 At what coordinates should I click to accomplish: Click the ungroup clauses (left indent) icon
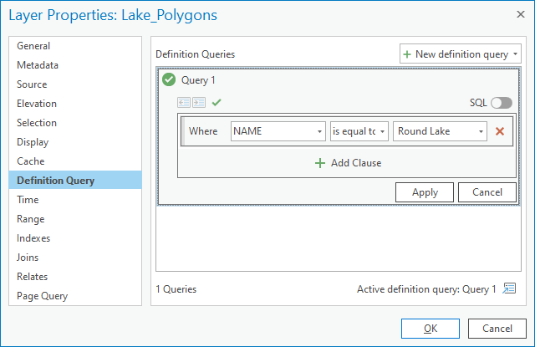pyautogui.click(x=184, y=102)
